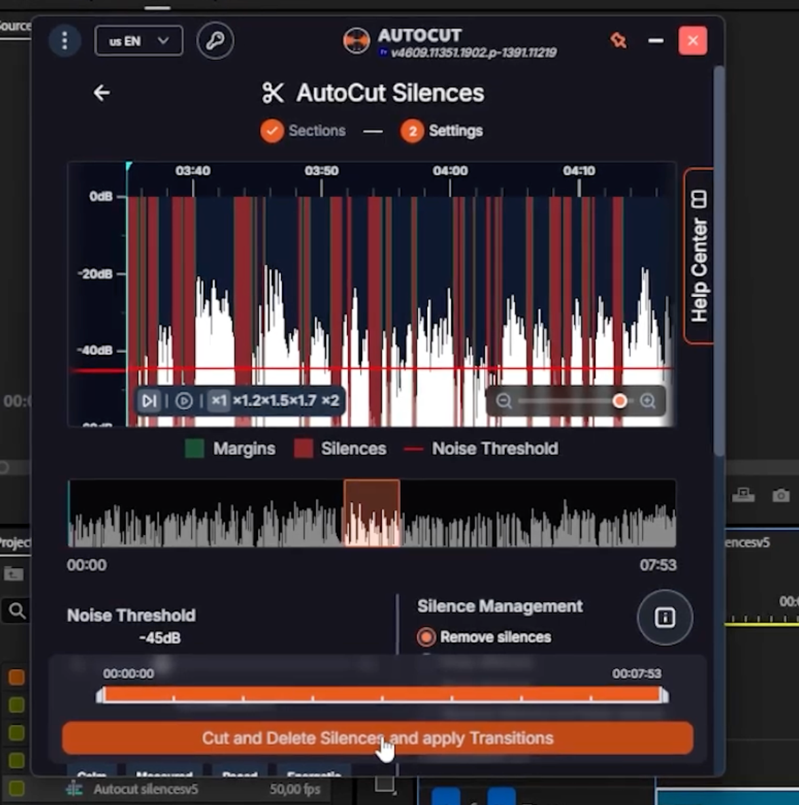Image resolution: width=799 pixels, height=805 pixels.
Task: Click the Premiere project bin folder icon
Action: [14, 575]
